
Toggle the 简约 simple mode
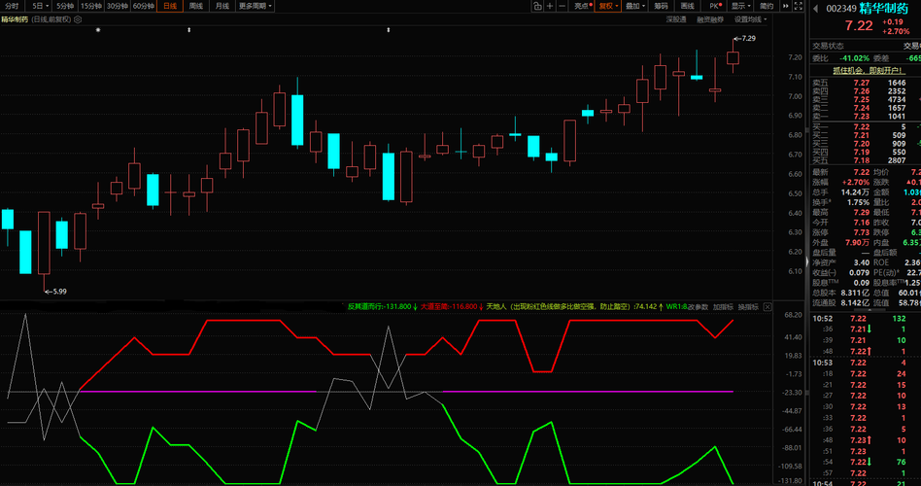coord(767,6)
